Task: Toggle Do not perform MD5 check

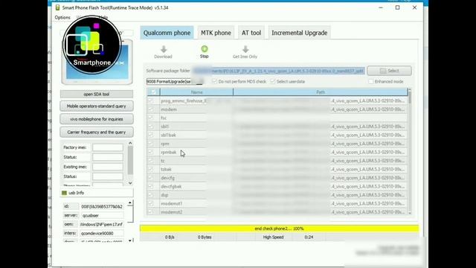Action: (215, 81)
